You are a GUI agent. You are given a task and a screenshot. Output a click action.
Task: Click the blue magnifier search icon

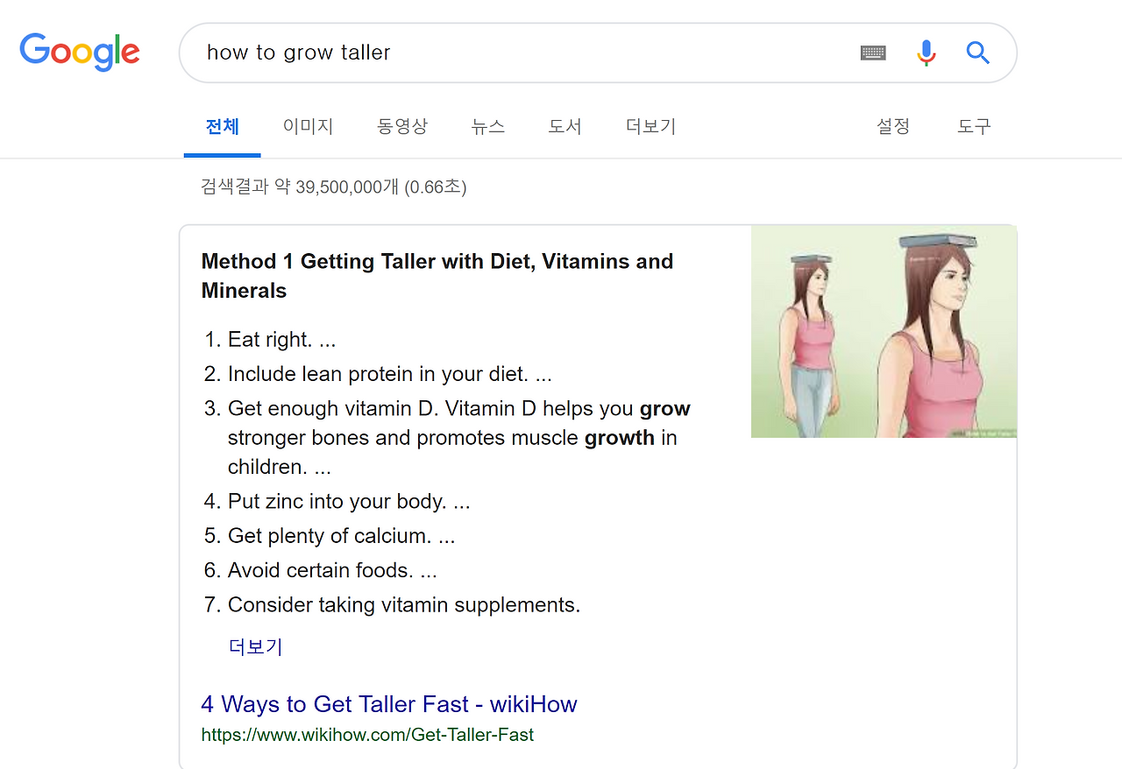tap(977, 53)
